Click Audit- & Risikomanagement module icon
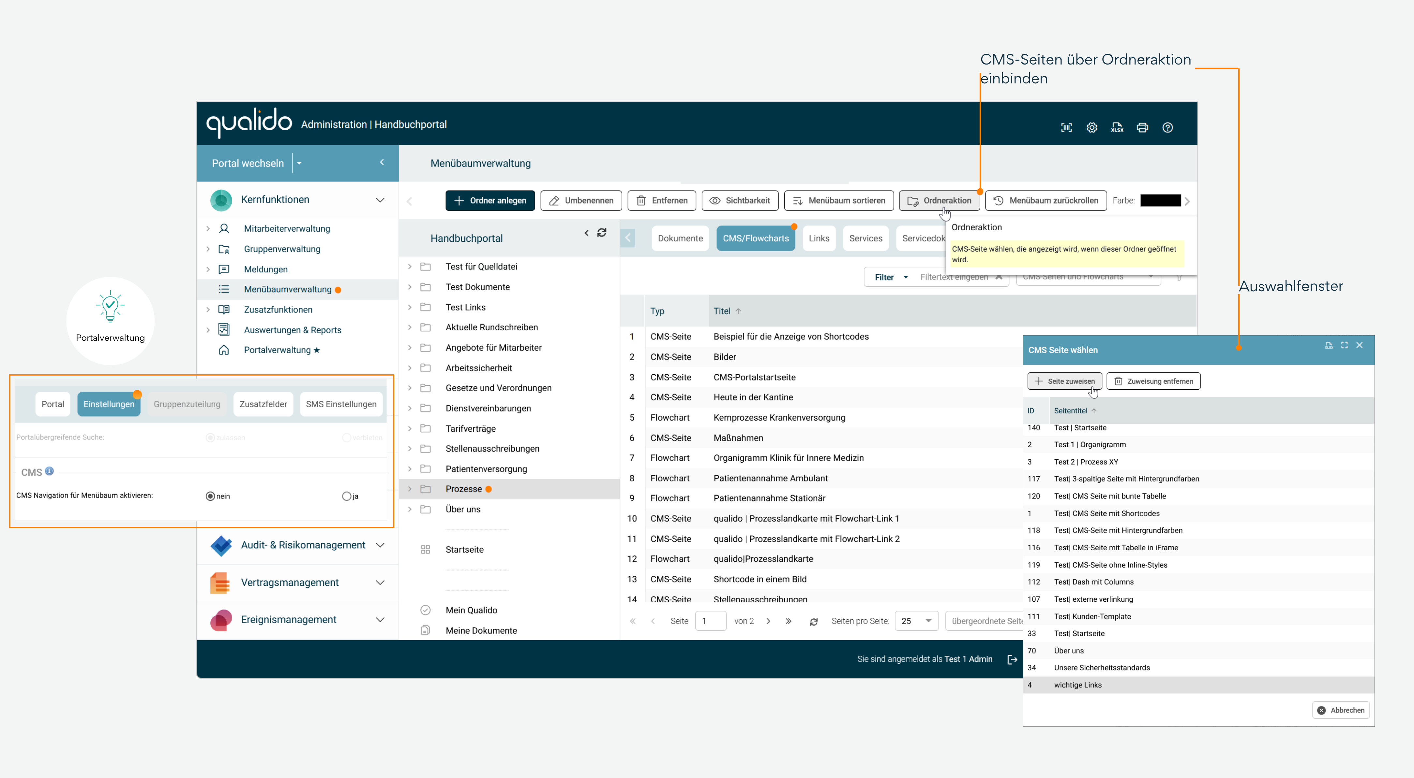The width and height of the screenshot is (1414, 778). tap(221, 545)
